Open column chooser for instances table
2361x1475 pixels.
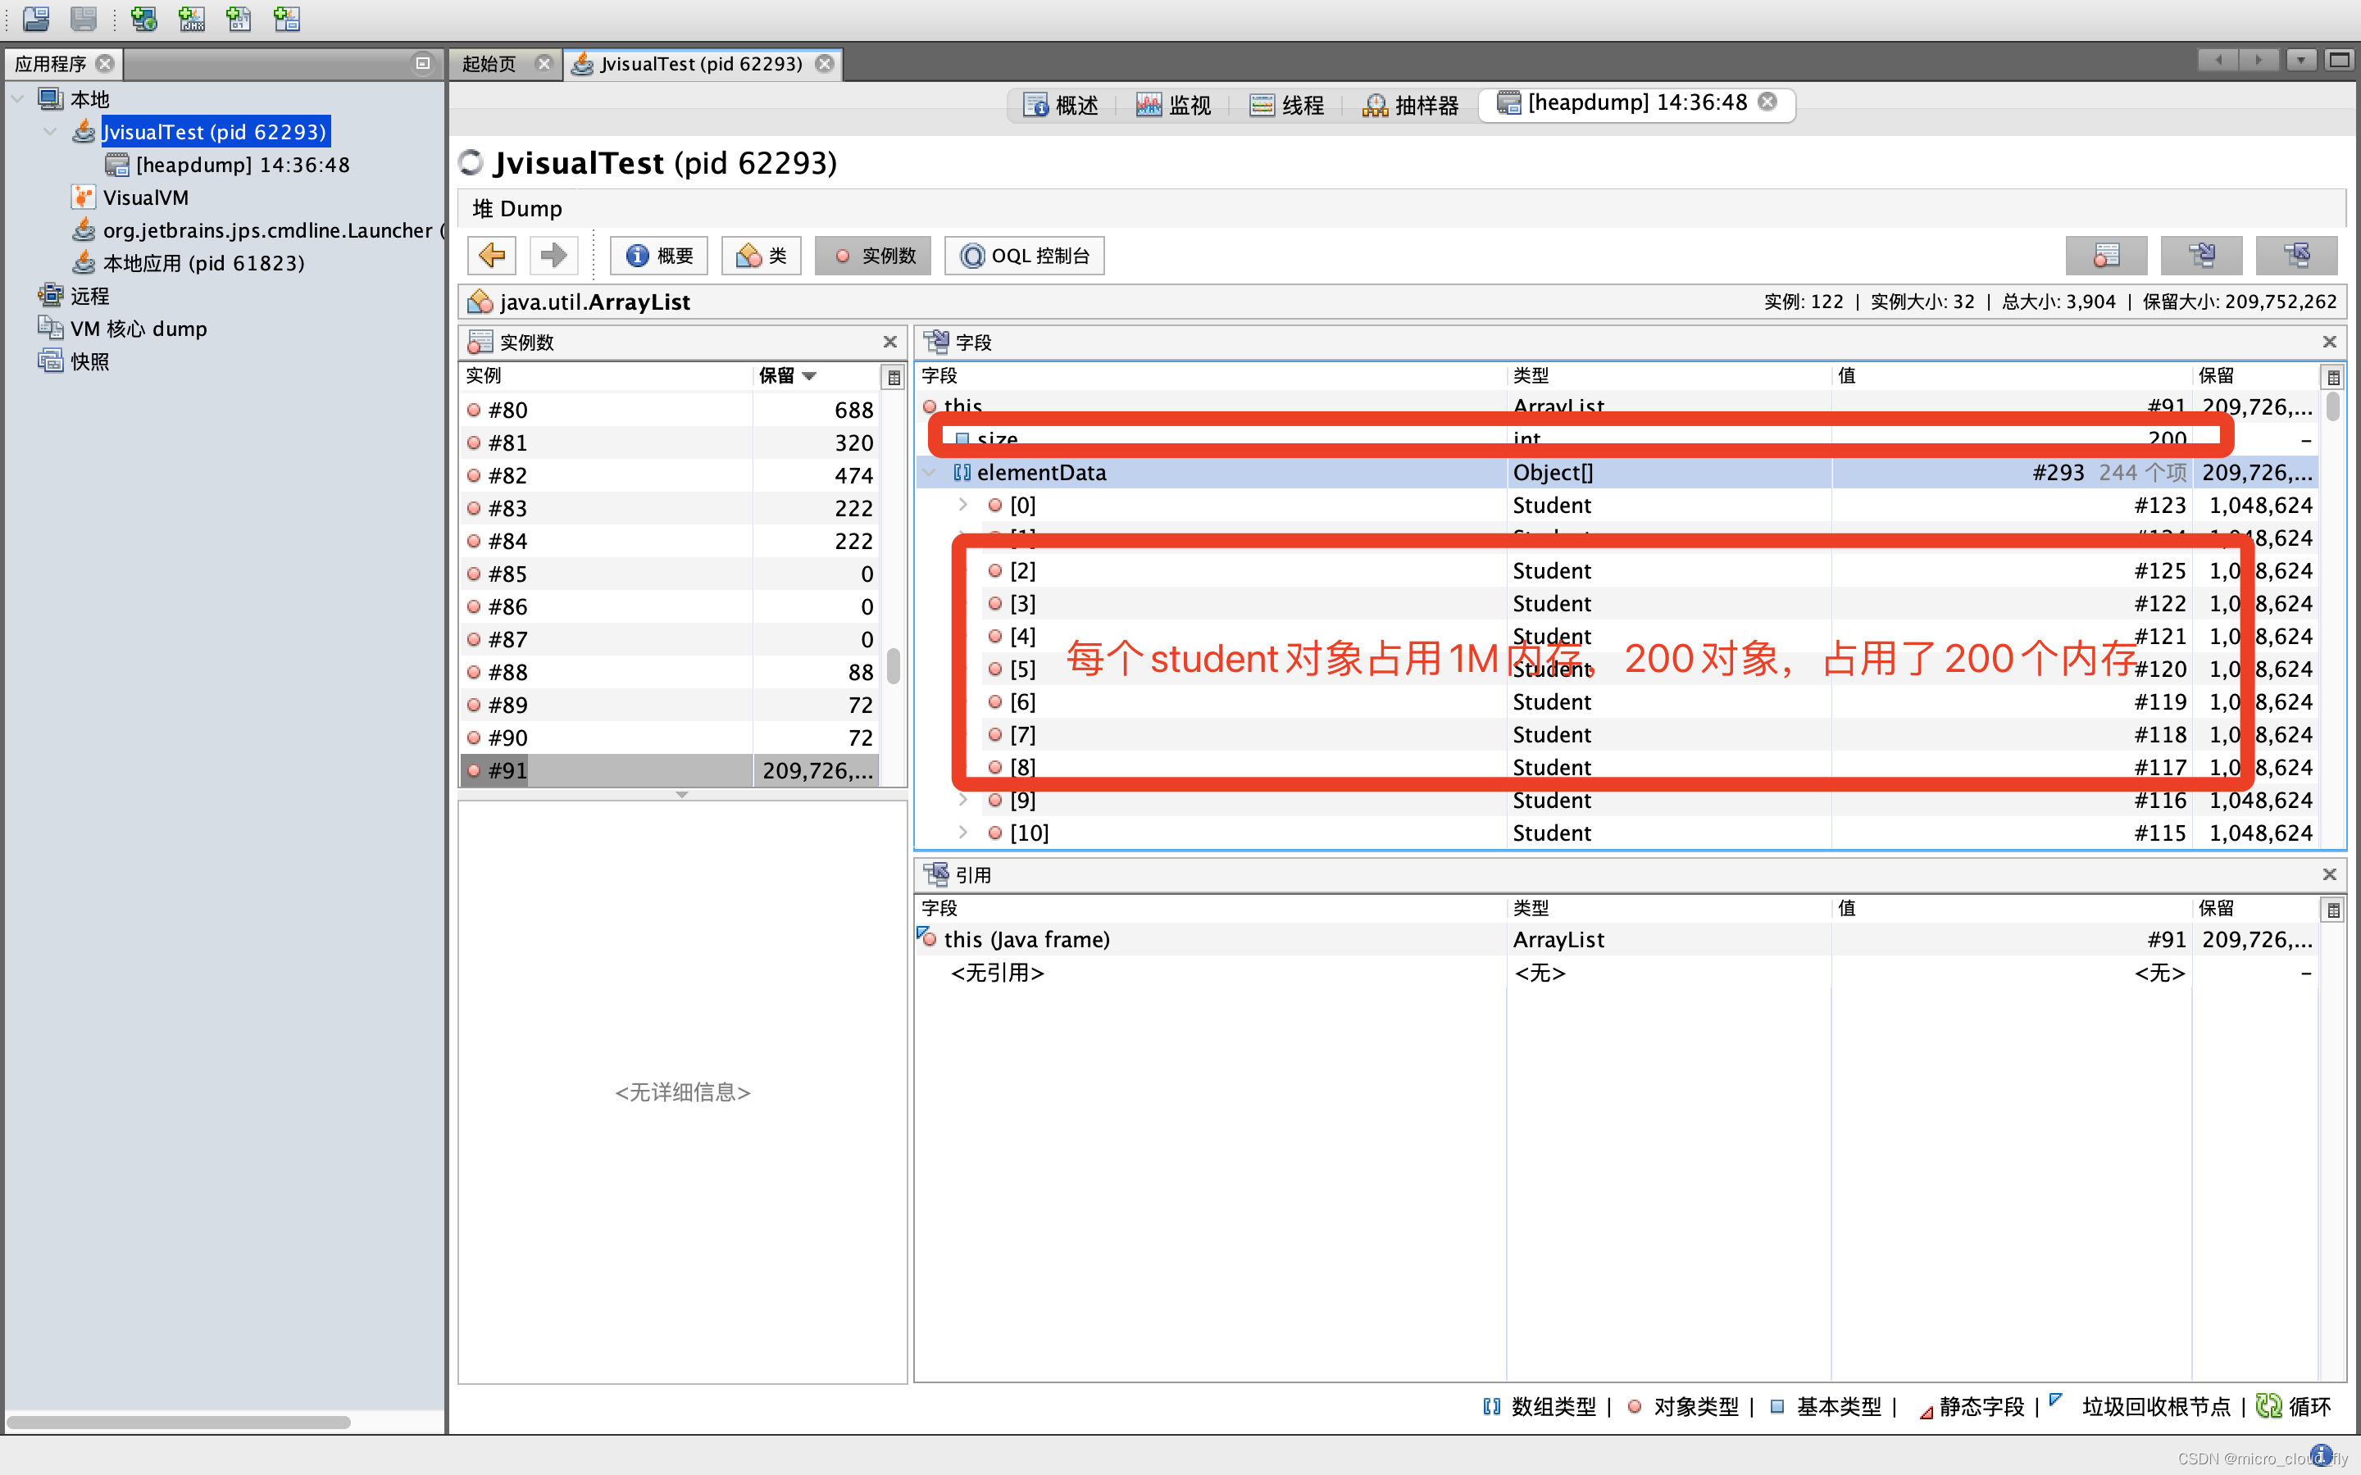pos(894,377)
